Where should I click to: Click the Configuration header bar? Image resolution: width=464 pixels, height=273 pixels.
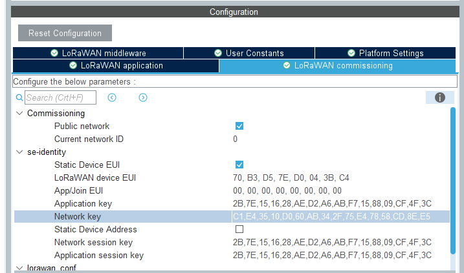click(x=235, y=12)
